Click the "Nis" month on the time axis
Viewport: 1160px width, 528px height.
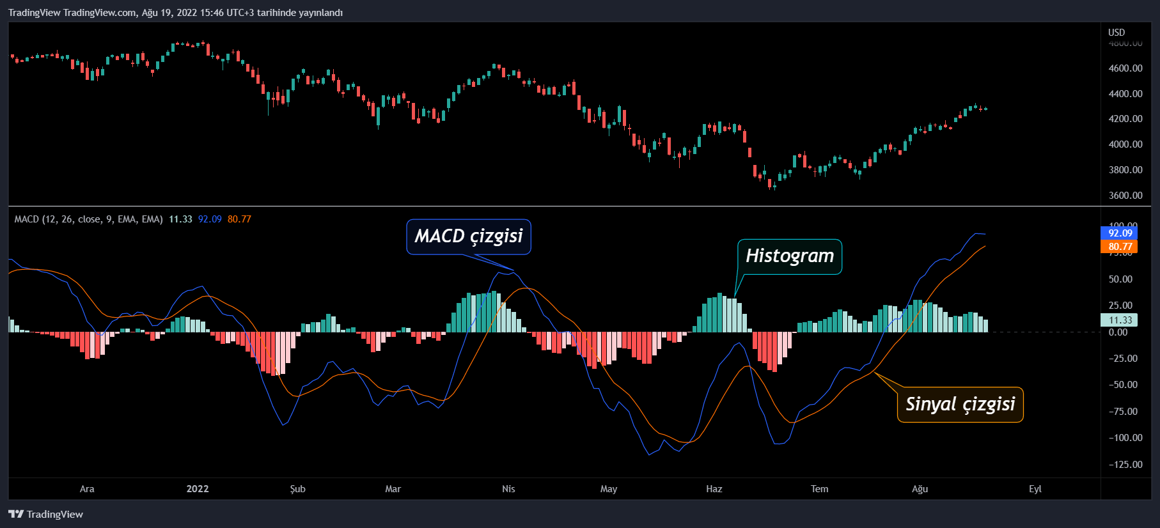click(x=508, y=489)
